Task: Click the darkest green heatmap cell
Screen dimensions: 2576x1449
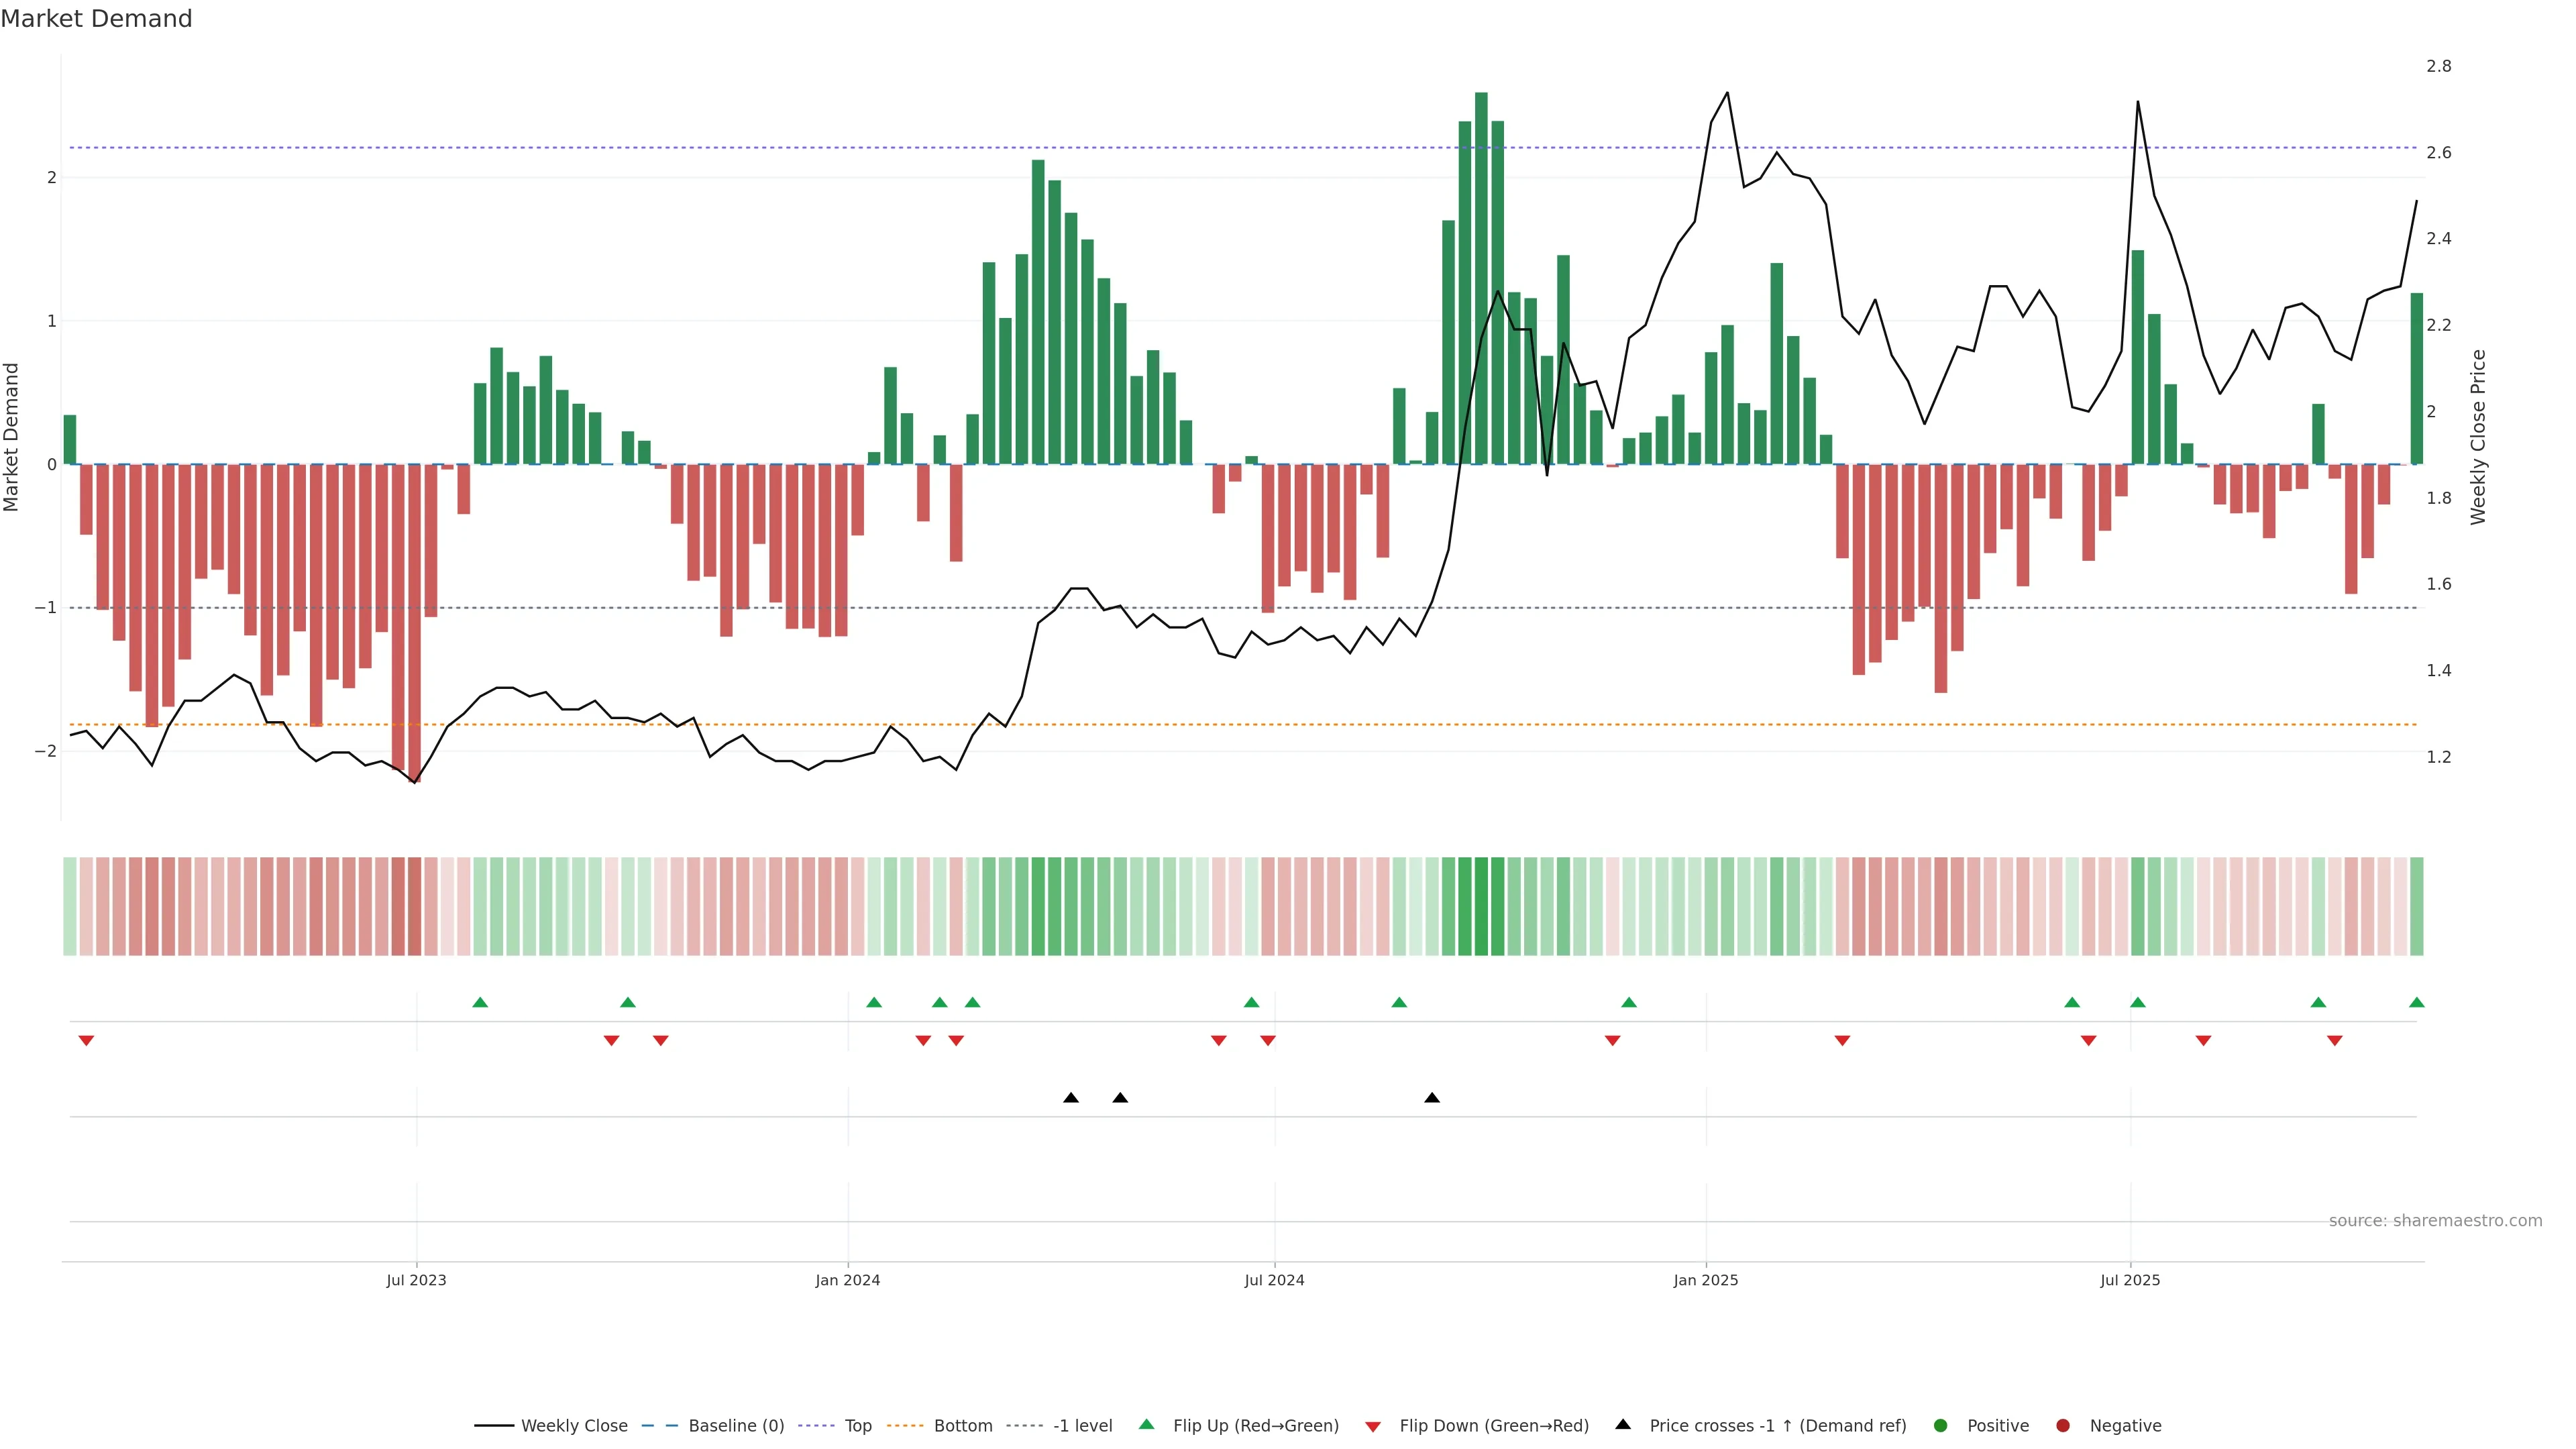Action: [x=1481, y=906]
